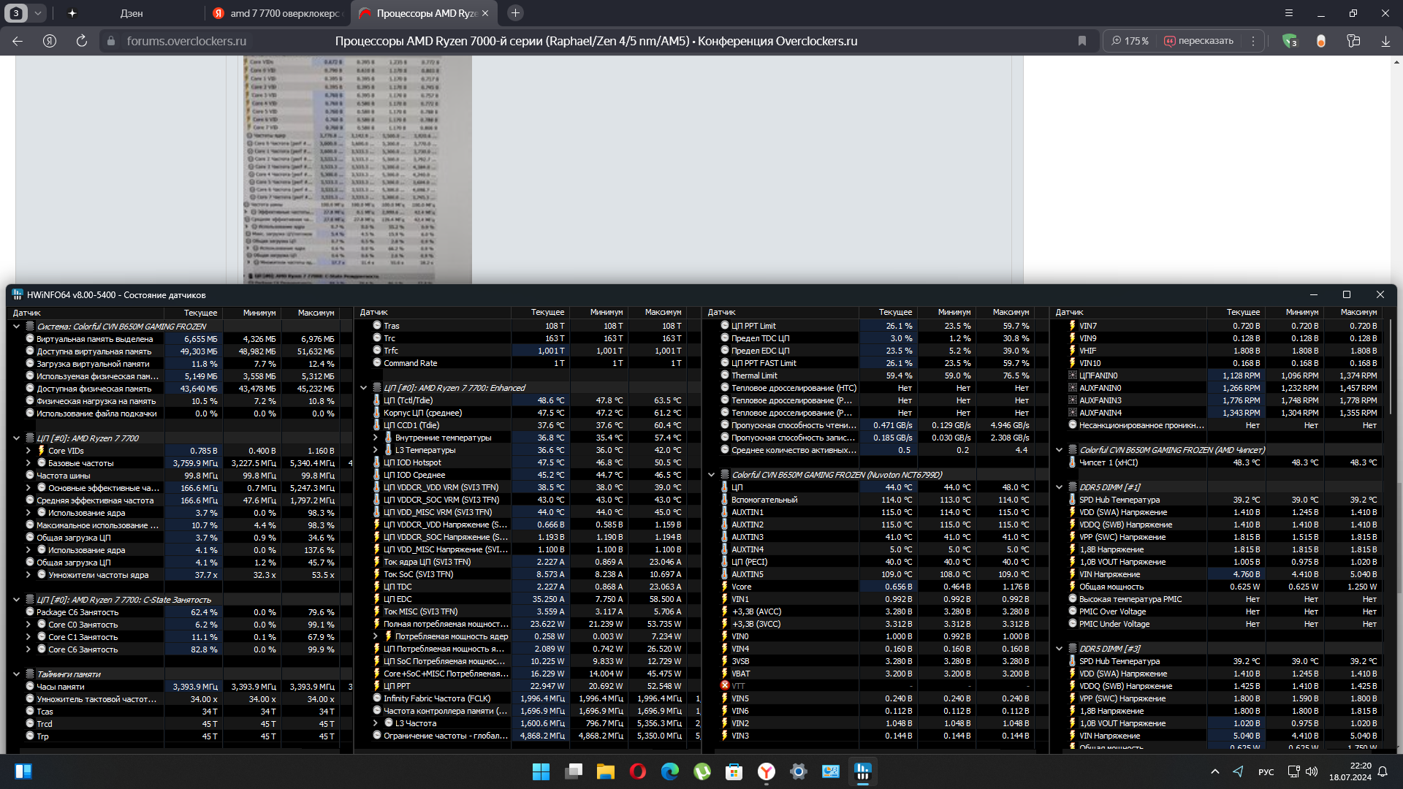Open the 175% zoom indicator
Image resolution: width=1403 pixels, height=789 pixels.
click(1130, 41)
